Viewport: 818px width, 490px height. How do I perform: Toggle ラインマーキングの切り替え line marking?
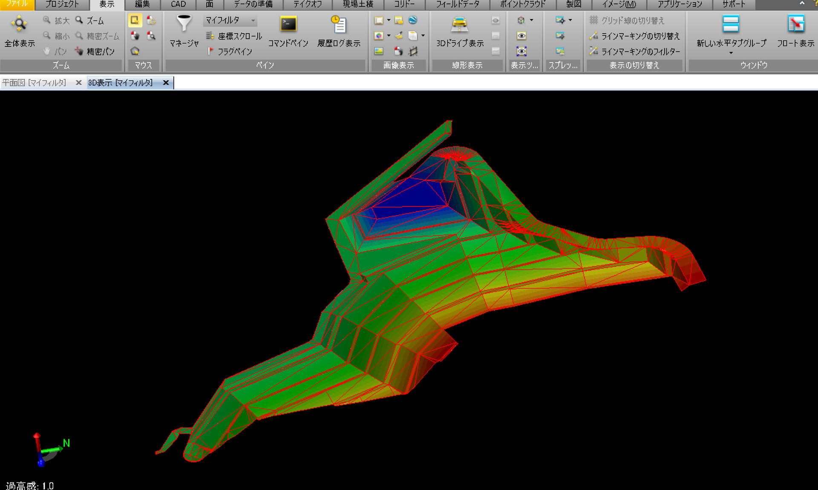(634, 36)
